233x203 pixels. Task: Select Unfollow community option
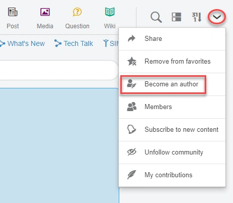coord(172,153)
